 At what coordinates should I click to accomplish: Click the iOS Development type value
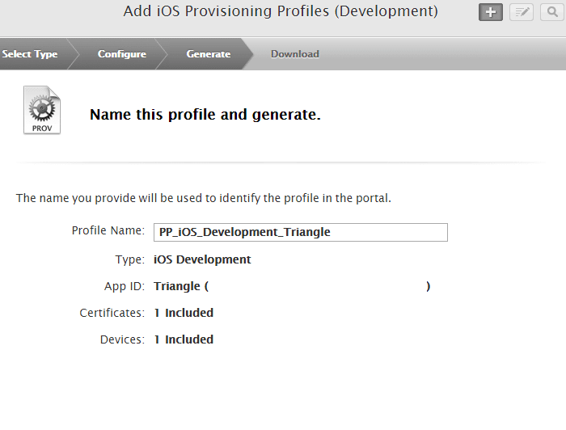point(202,259)
